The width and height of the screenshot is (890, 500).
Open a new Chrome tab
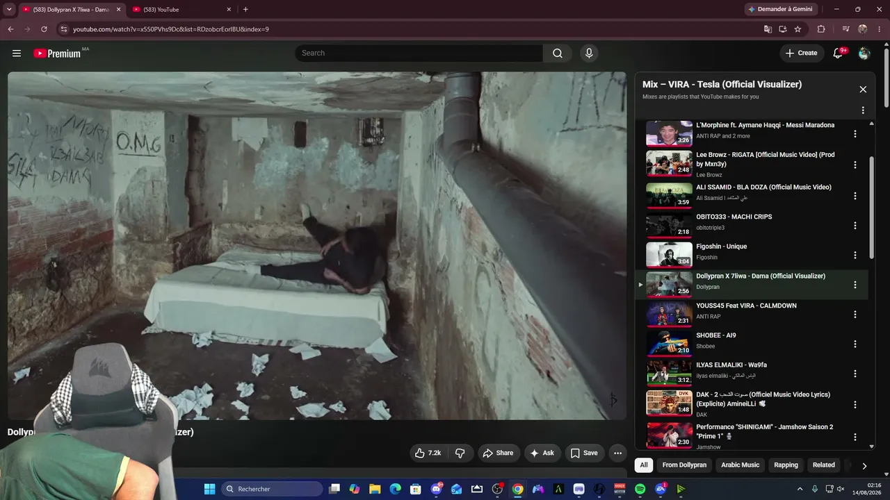tap(245, 9)
